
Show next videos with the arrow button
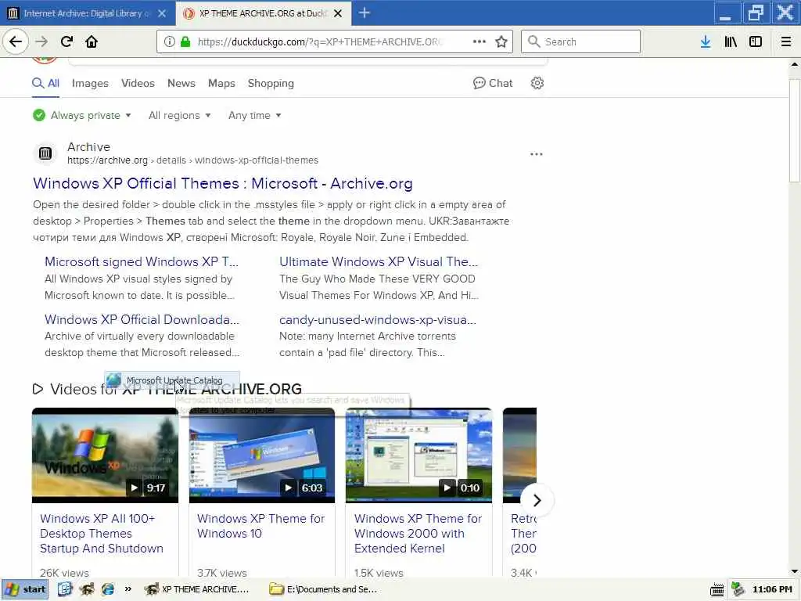point(537,500)
